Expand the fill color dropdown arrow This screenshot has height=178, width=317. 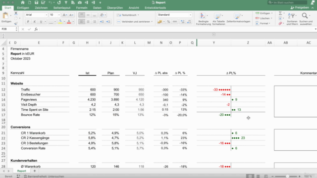[64, 22]
